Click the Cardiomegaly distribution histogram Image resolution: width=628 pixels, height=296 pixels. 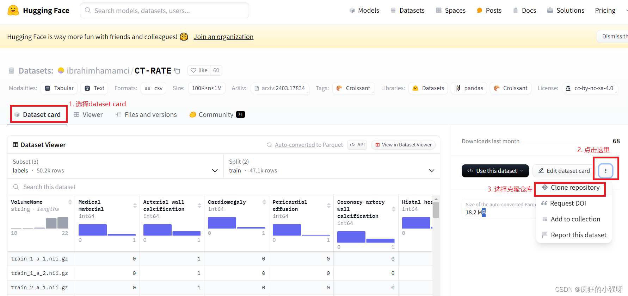236,223
